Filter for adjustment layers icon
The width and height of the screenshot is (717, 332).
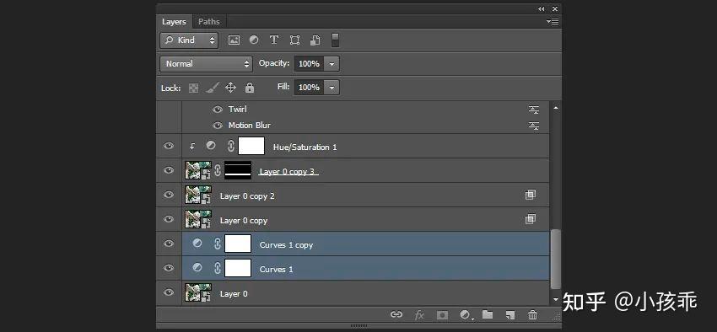pos(254,40)
